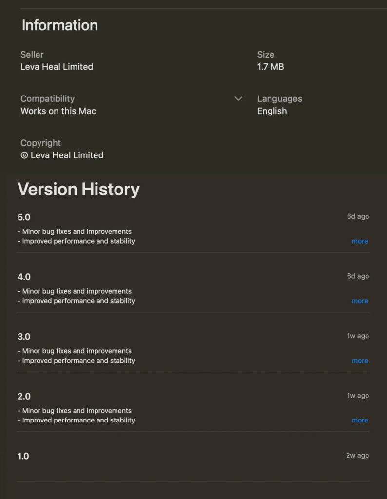The width and height of the screenshot is (387, 499).
Task: Select version 3.0 entry
Action: (24, 336)
